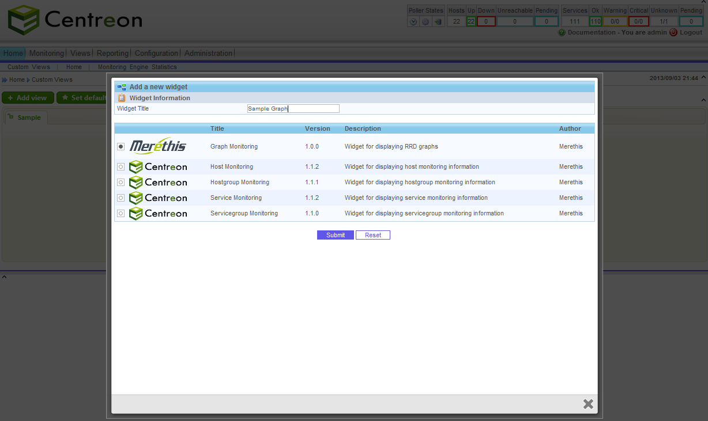
Task: Click the green Up hosts counter
Action: coord(472,21)
